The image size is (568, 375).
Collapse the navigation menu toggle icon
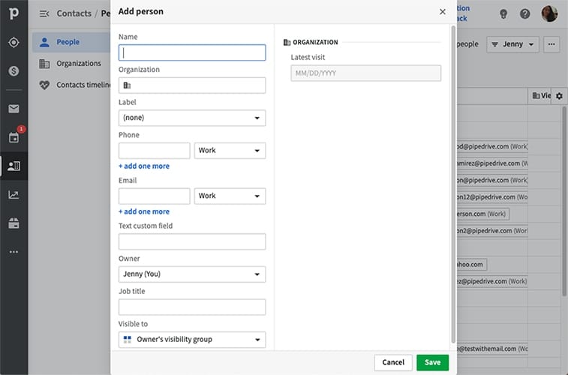[44, 13]
